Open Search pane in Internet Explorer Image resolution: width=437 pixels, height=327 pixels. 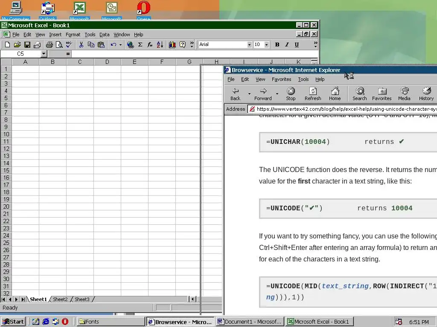(x=359, y=94)
